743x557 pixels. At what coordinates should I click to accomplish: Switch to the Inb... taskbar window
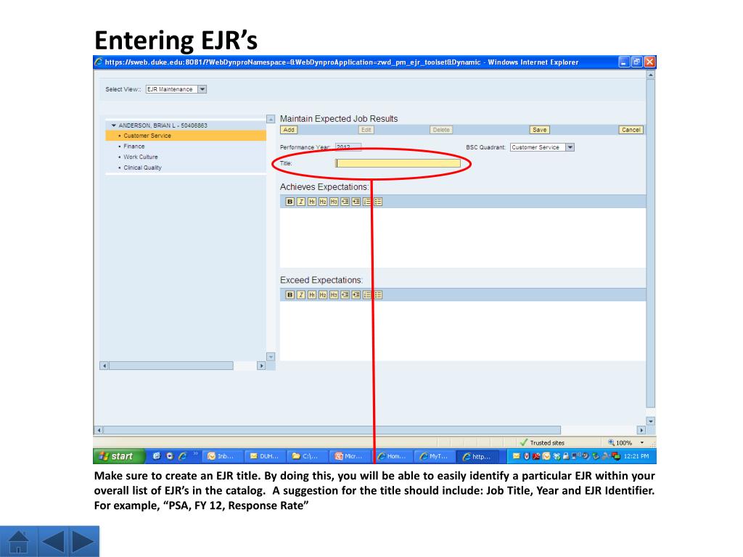tap(223, 456)
